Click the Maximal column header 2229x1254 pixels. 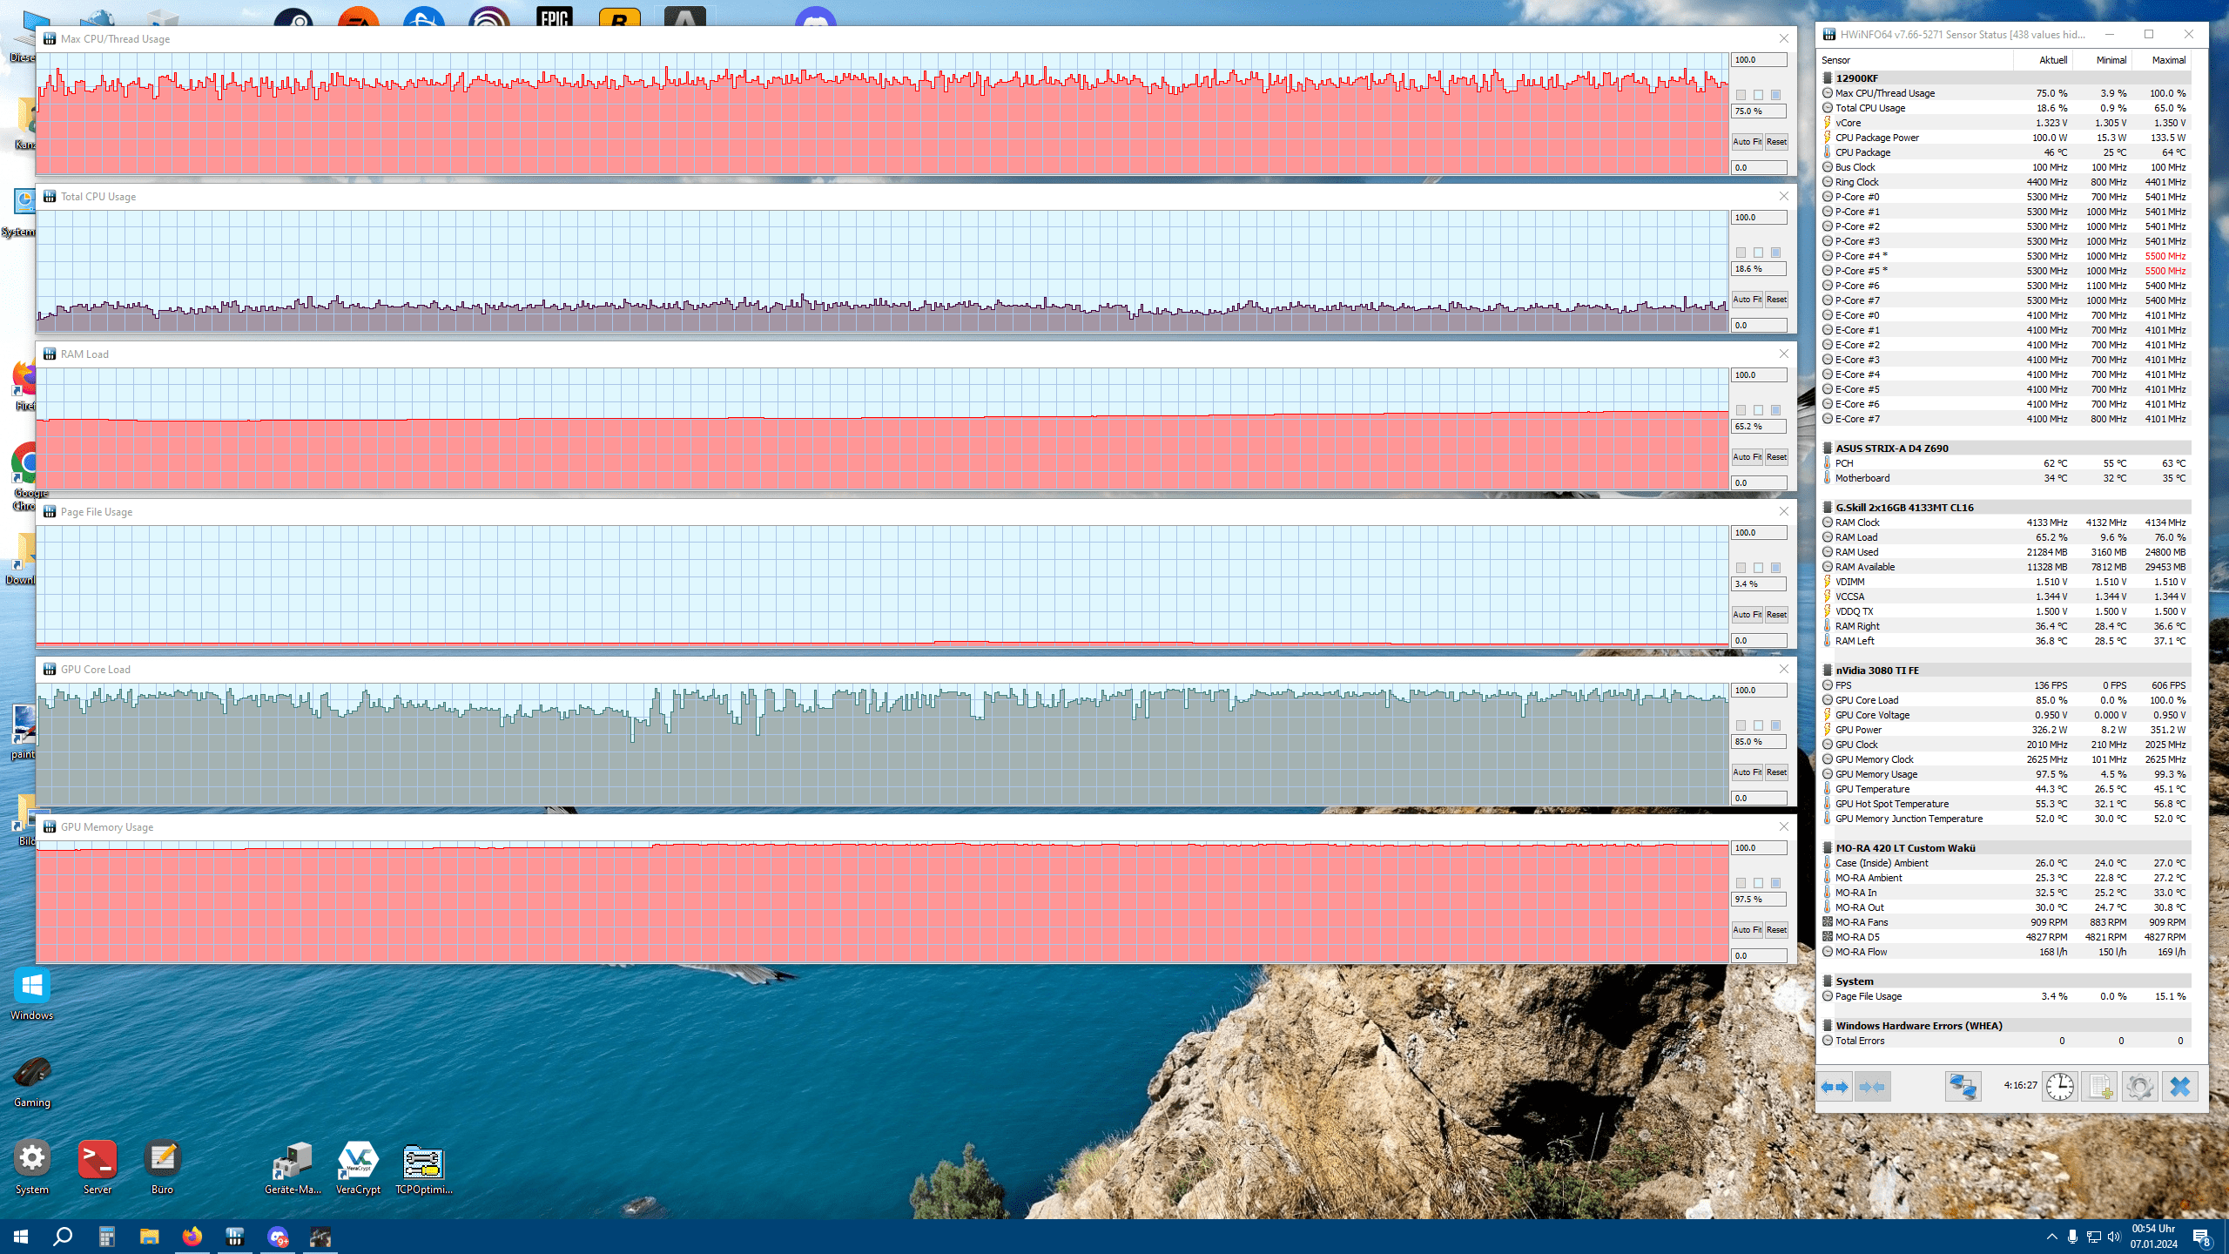click(2168, 60)
